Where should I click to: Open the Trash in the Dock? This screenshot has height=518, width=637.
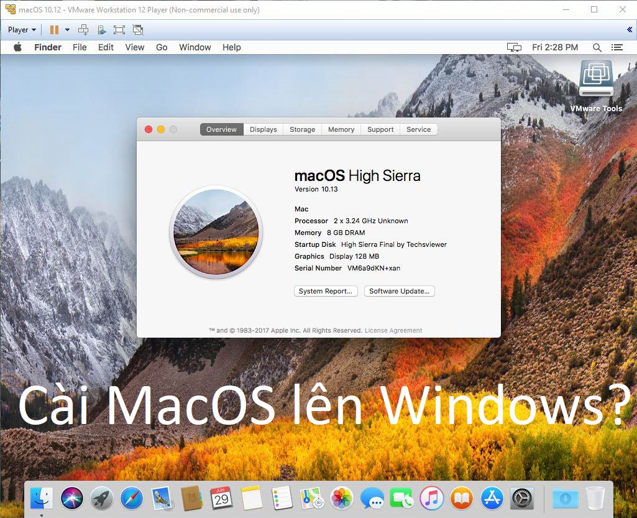click(594, 498)
